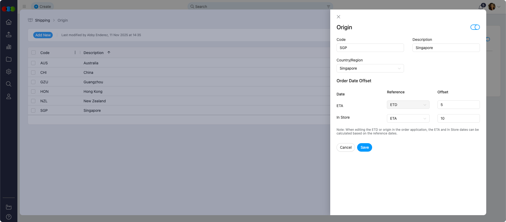Open the In Store Reference dropdown showing ETA

pos(408,118)
